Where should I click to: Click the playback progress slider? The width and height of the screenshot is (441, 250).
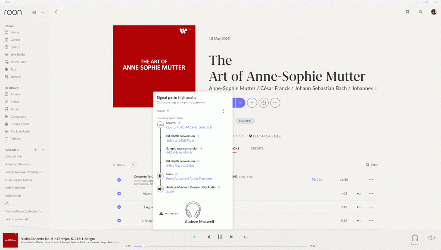pos(220,246)
